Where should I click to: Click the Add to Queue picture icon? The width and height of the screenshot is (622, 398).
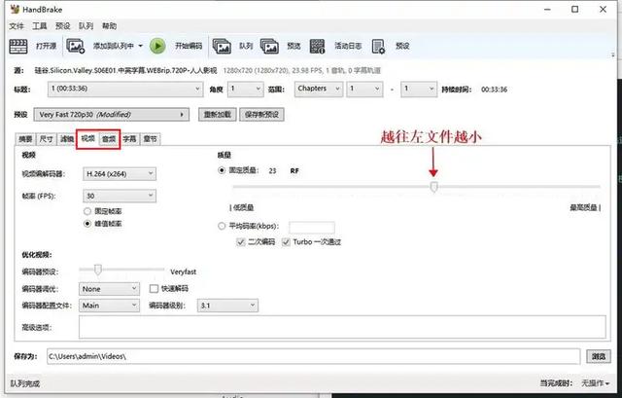coord(76,46)
